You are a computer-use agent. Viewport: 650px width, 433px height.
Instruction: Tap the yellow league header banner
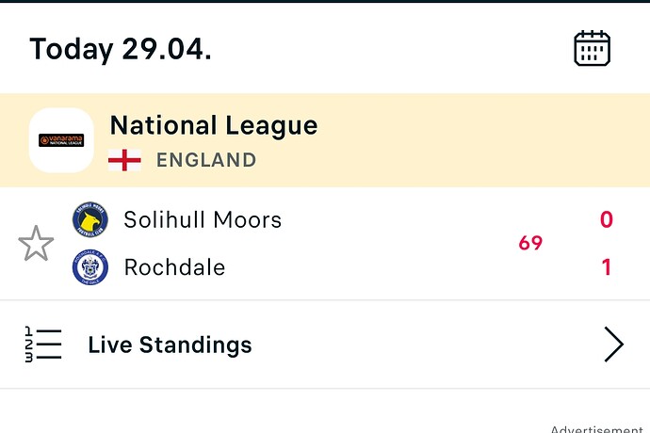point(325,140)
